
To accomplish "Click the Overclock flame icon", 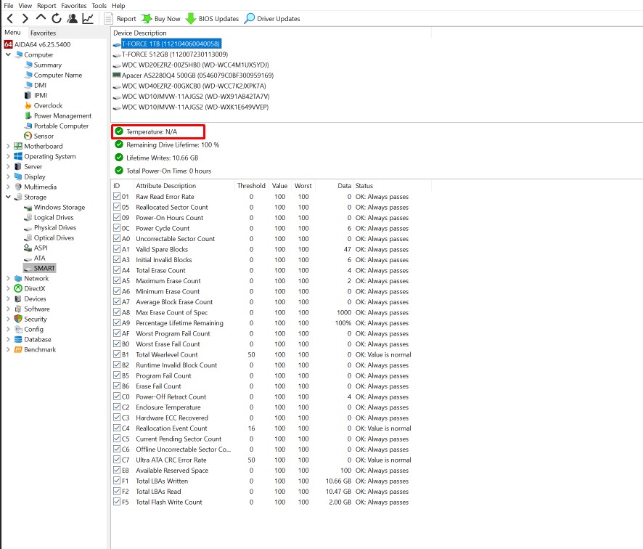I will [28, 105].
